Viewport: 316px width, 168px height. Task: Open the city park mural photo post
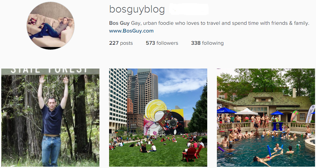[x=158, y=117]
